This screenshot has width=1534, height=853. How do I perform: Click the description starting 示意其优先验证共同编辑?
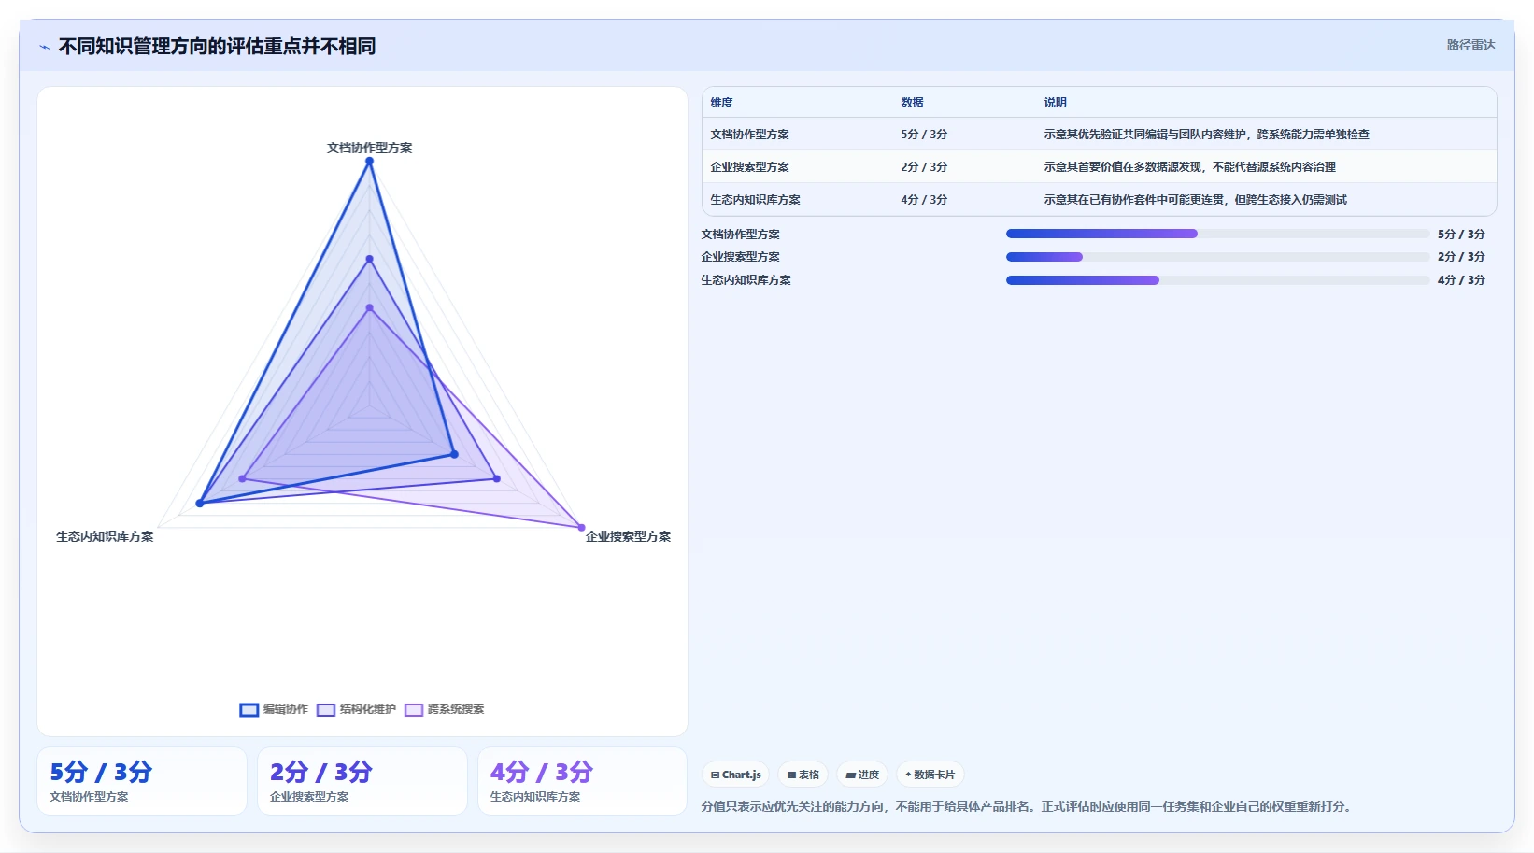click(x=1207, y=135)
